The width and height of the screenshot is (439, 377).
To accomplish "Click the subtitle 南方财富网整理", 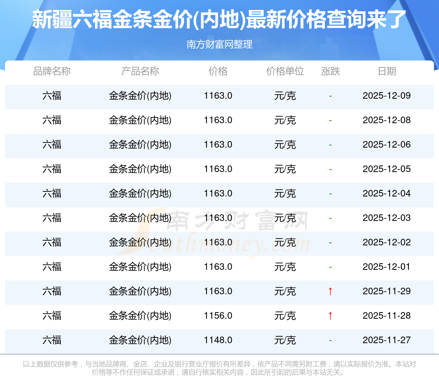I will pos(219,44).
